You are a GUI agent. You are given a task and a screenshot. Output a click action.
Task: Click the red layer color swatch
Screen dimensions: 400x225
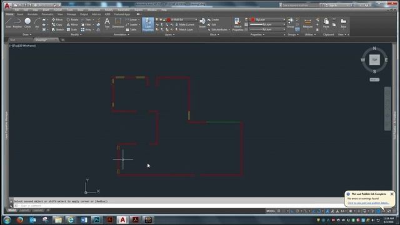[x=169, y=19]
